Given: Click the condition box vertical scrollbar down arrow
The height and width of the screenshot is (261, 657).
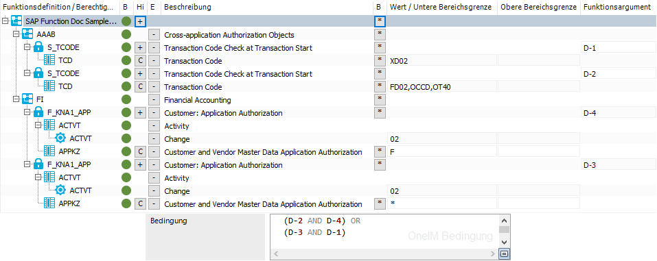Looking at the screenshot, I should point(504,243).
